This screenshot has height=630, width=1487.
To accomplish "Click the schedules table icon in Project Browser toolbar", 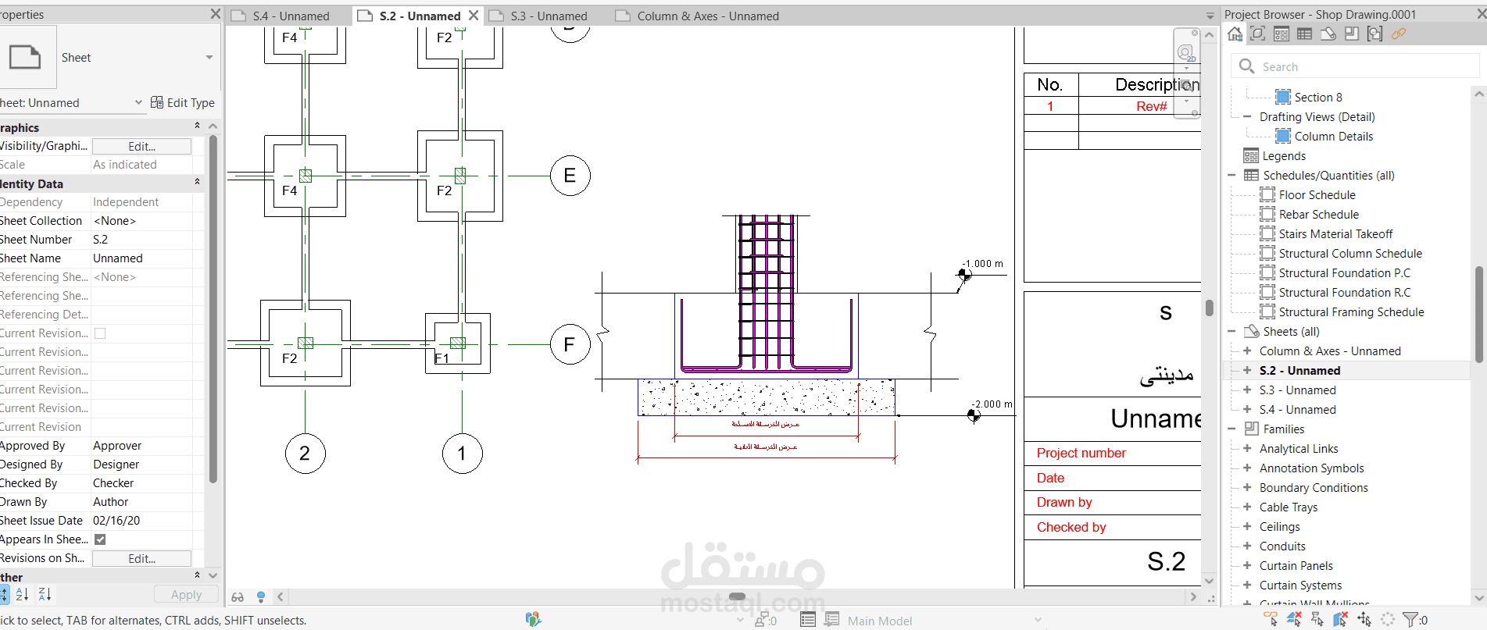I will pyautogui.click(x=1304, y=34).
